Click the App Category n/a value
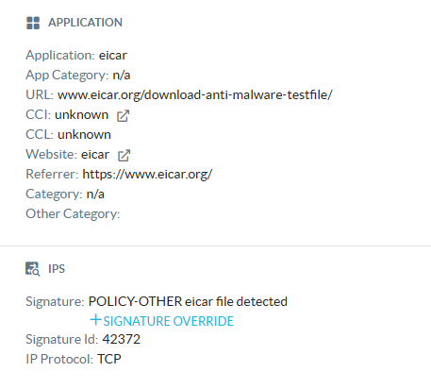 pos(122,76)
